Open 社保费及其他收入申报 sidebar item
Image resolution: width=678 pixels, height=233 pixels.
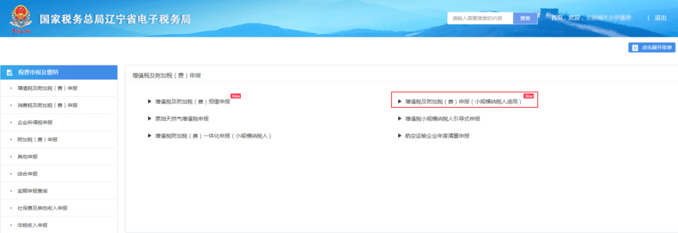coord(43,208)
